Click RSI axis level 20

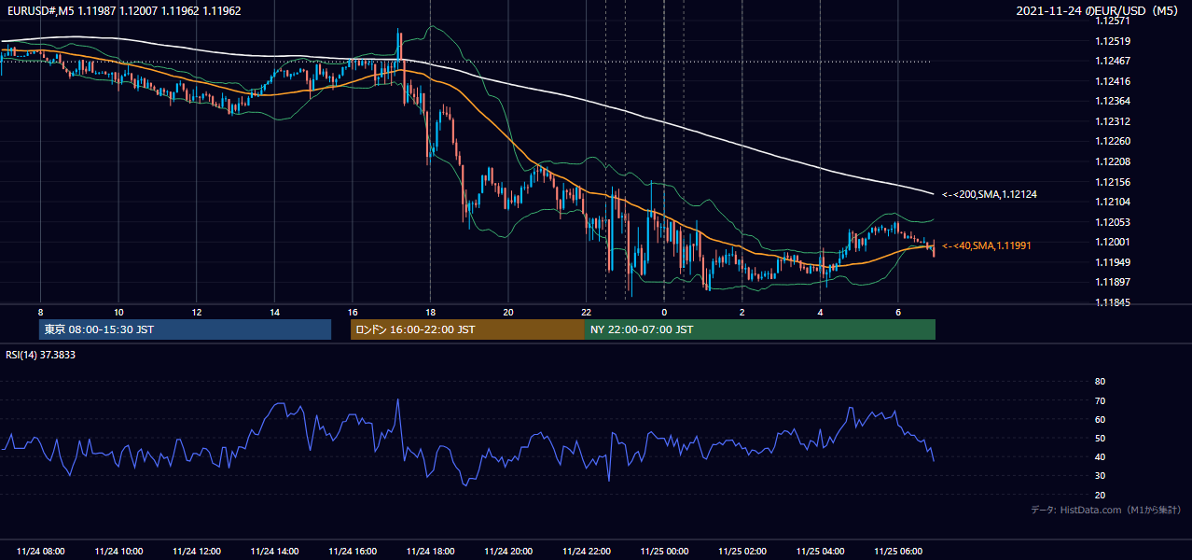point(1100,495)
